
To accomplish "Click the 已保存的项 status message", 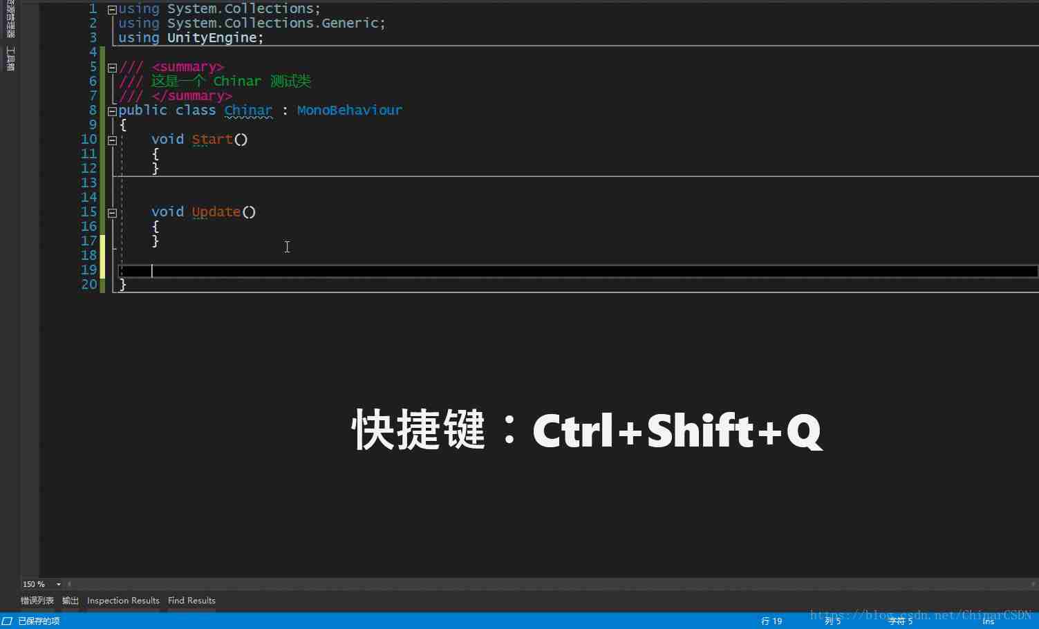I will [x=39, y=621].
